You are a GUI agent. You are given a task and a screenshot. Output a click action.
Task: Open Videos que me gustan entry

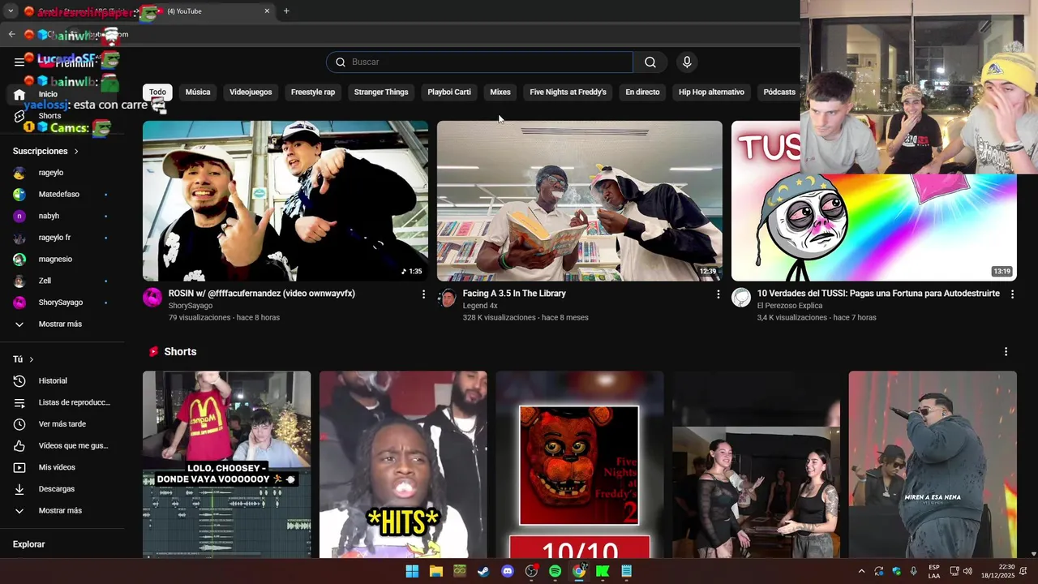coord(64,446)
